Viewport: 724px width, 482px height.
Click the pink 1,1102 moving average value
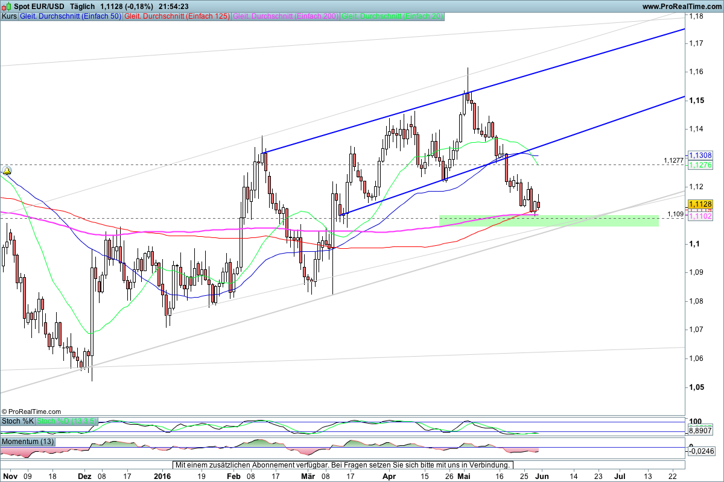click(x=700, y=216)
